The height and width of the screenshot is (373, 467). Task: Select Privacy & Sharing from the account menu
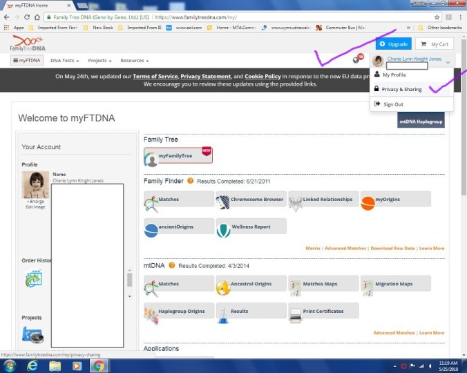(412, 89)
